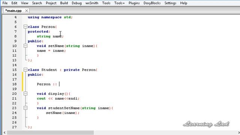
Task: Click 'public:' keyword on line 9
Action: click(x=36, y=41)
